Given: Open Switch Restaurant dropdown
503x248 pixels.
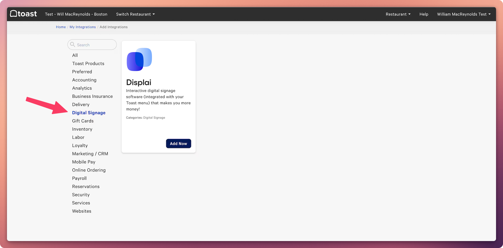Looking at the screenshot, I should (x=135, y=14).
